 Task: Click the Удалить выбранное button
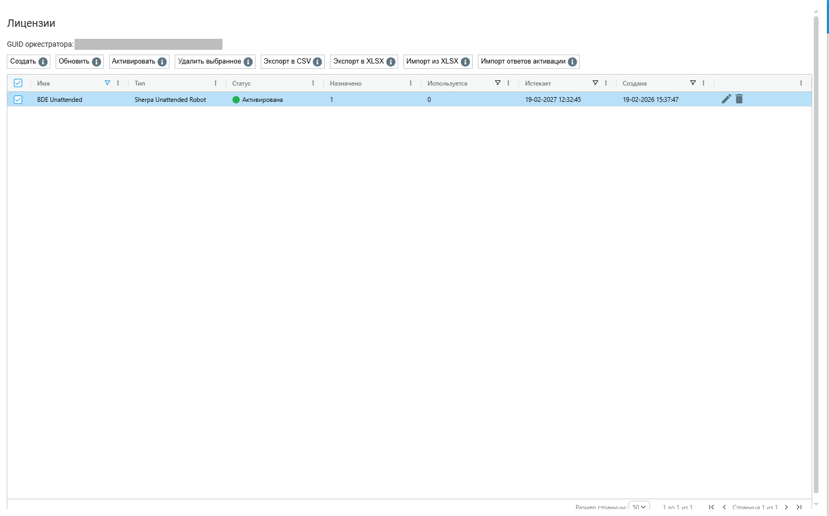pyautogui.click(x=215, y=61)
